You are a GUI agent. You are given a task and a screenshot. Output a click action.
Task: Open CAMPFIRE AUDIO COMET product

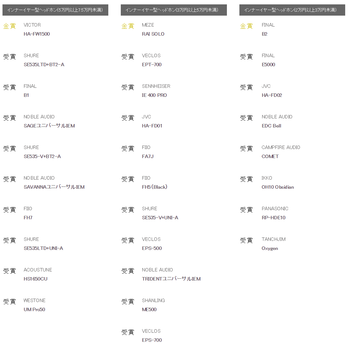pyautogui.click(x=270, y=157)
